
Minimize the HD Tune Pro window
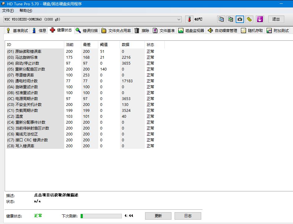(281, 3)
